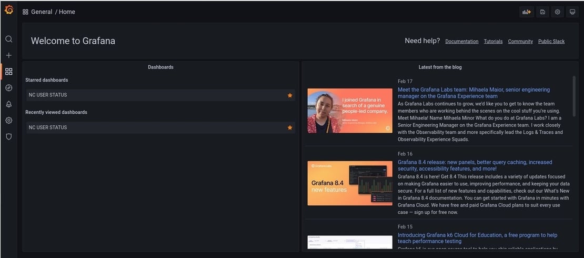Click the Feb 15 blog date

pyautogui.click(x=405, y=227)
